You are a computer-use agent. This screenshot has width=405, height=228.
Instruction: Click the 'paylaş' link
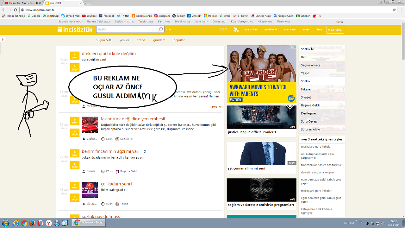pos(217,106)
